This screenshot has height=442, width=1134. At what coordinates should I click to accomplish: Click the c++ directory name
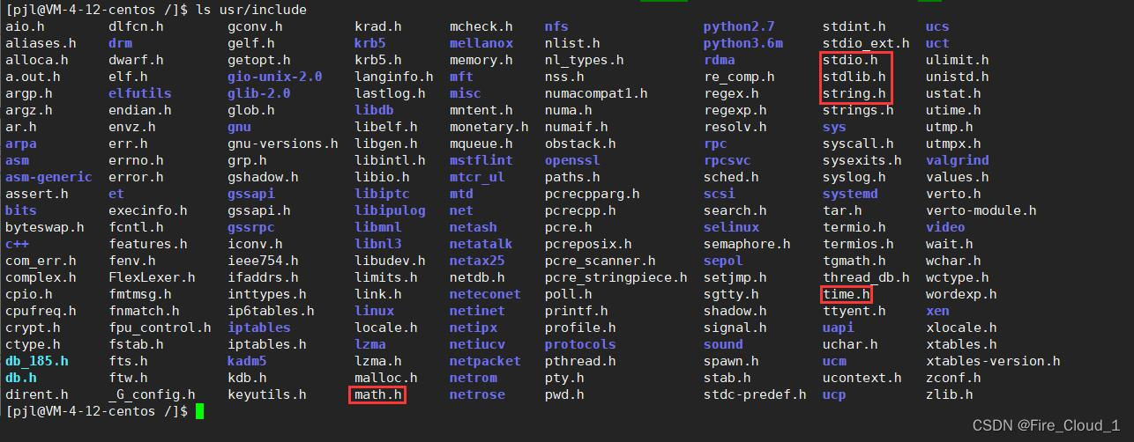click(x=18, y=244)
